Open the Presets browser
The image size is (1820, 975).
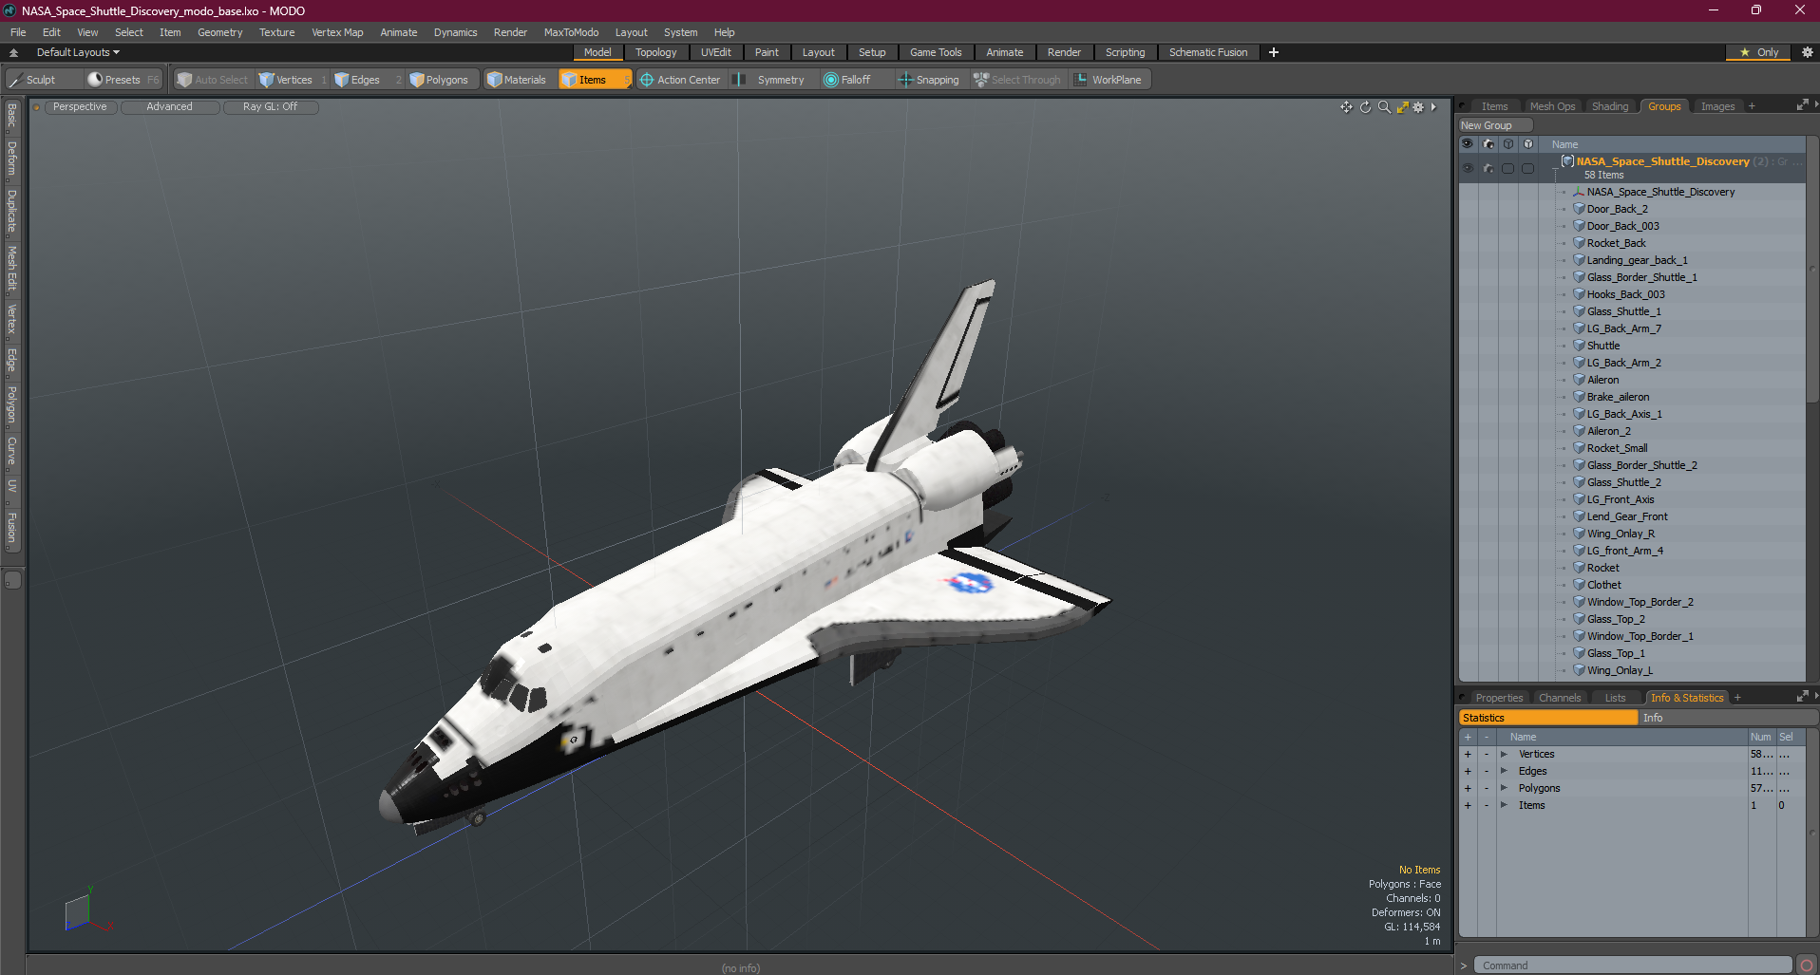123,80
